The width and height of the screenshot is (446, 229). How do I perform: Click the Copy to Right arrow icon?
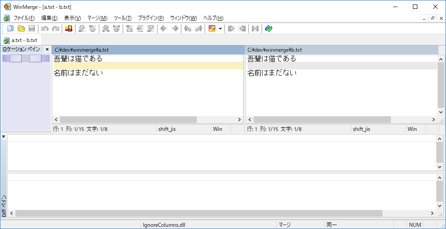click(164, 29)
